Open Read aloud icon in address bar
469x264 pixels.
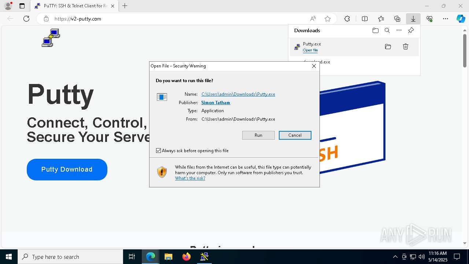tap(313, 19)
